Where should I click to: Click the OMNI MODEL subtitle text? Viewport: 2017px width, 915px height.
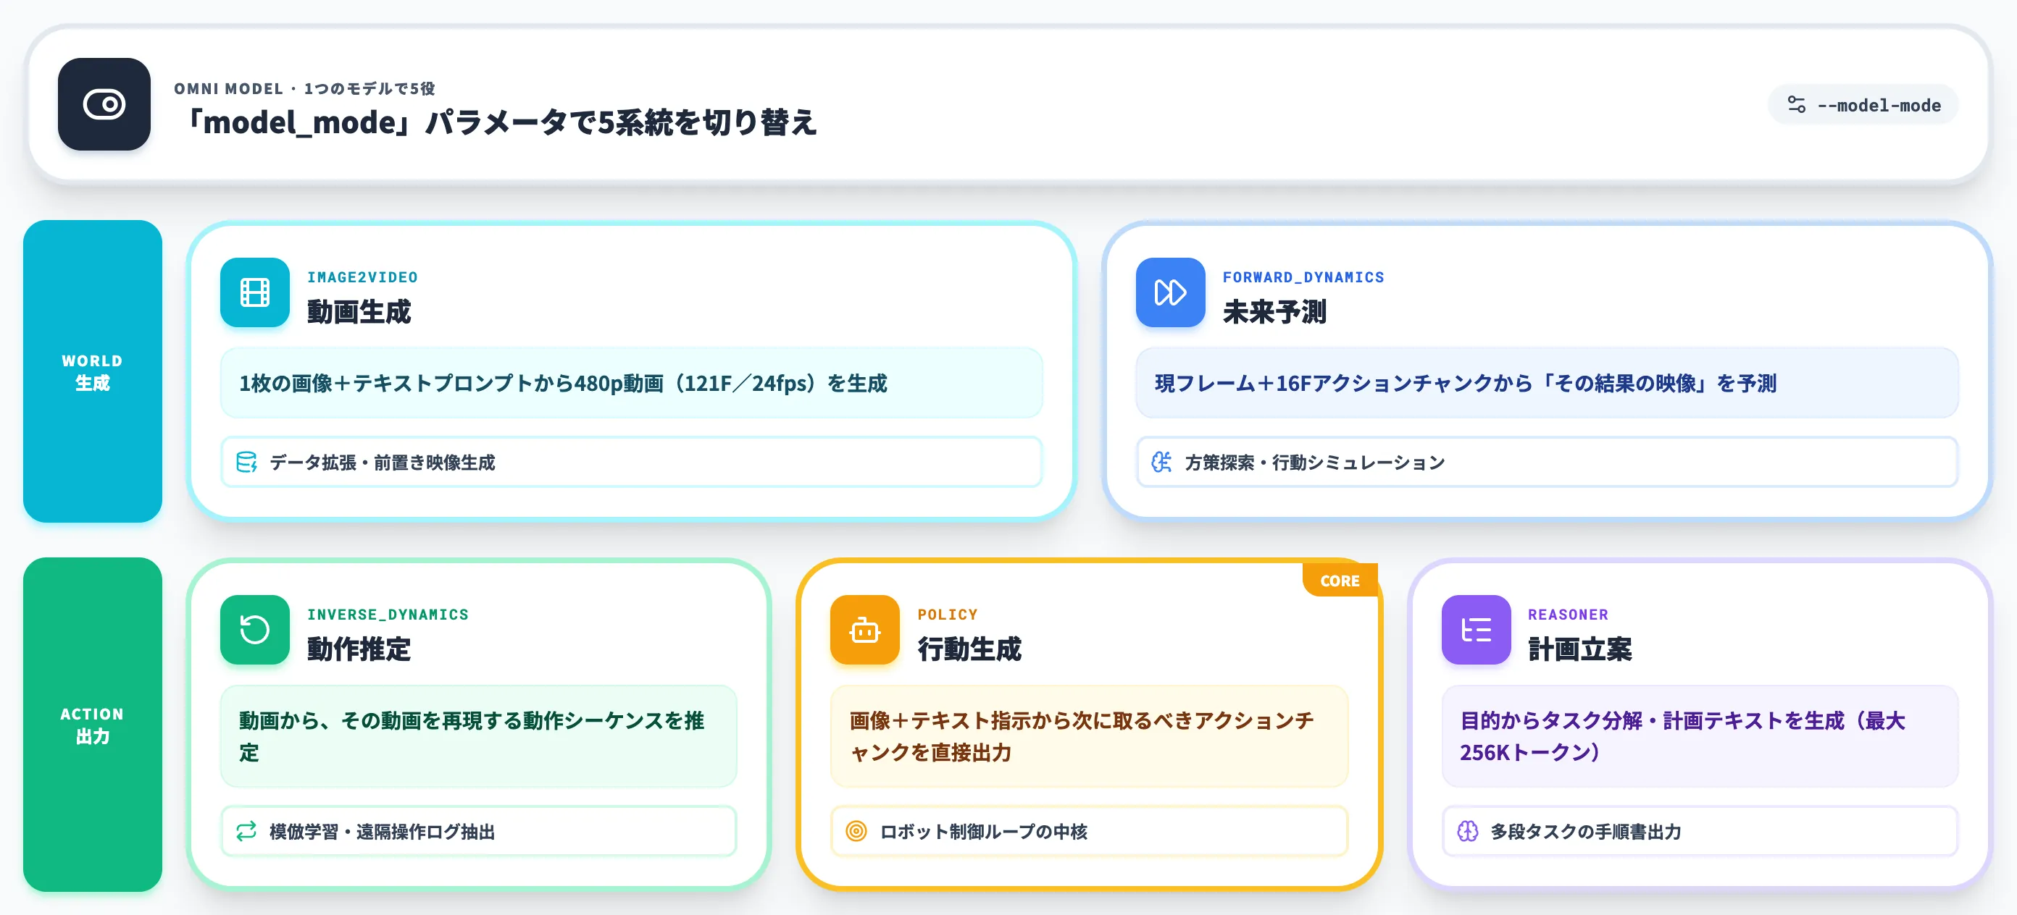point(304,88)
